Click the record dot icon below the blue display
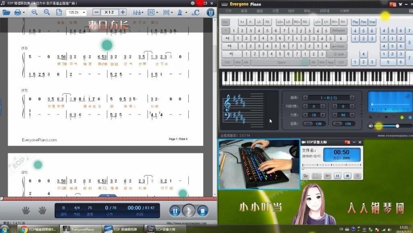The height and width of the screenshot is (233, 413). pos(386,117)
